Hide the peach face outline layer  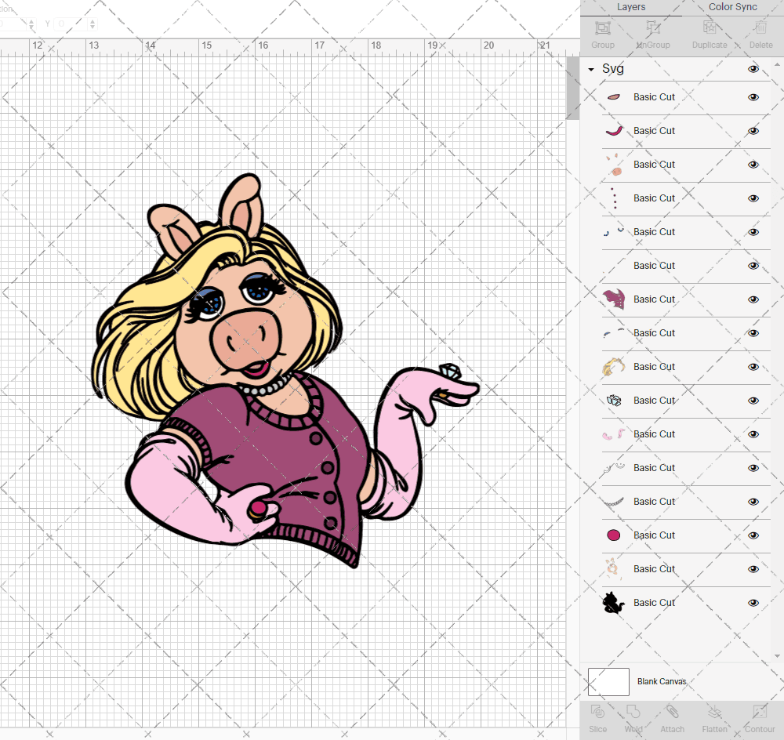click(753, 569)
